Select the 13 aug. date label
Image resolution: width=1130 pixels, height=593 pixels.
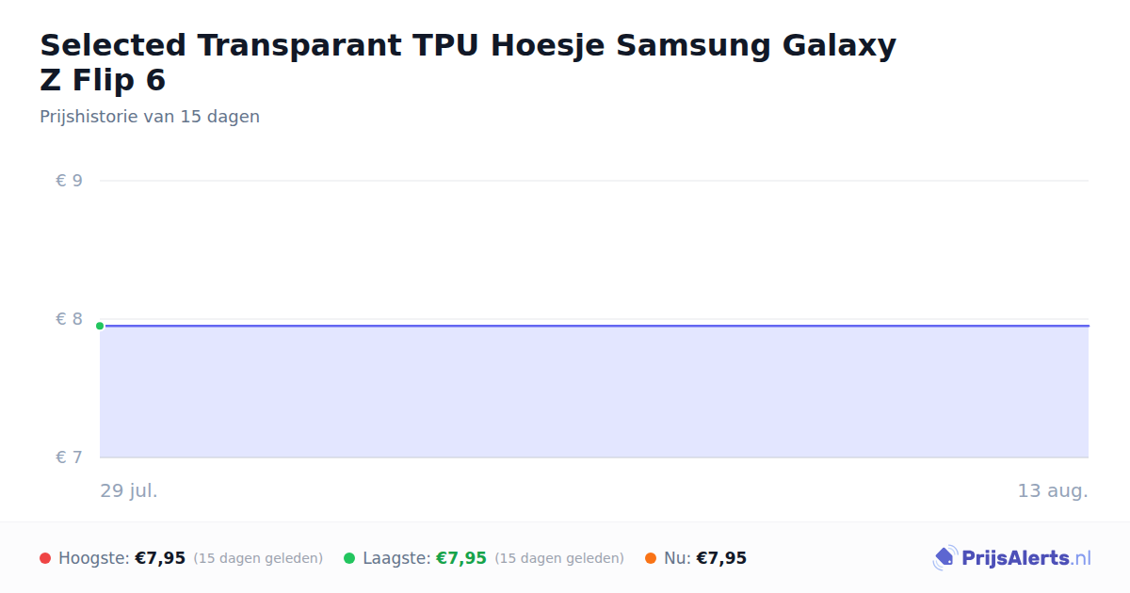tap(1053, 490)
